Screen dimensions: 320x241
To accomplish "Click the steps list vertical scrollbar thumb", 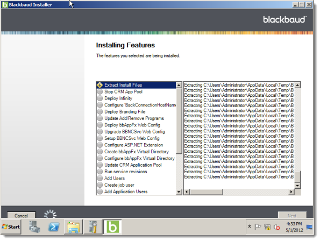I will pos(179,121).
